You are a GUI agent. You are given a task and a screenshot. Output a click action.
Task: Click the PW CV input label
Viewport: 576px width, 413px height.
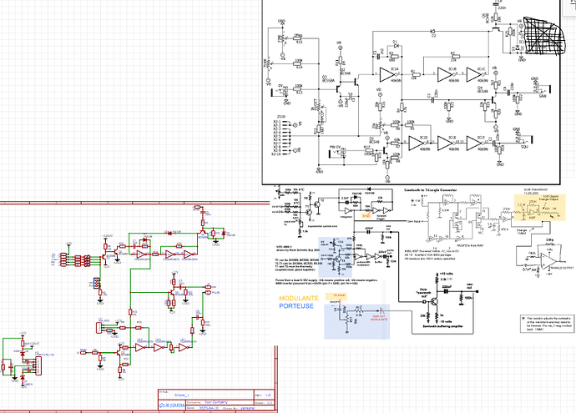[335, 147]
